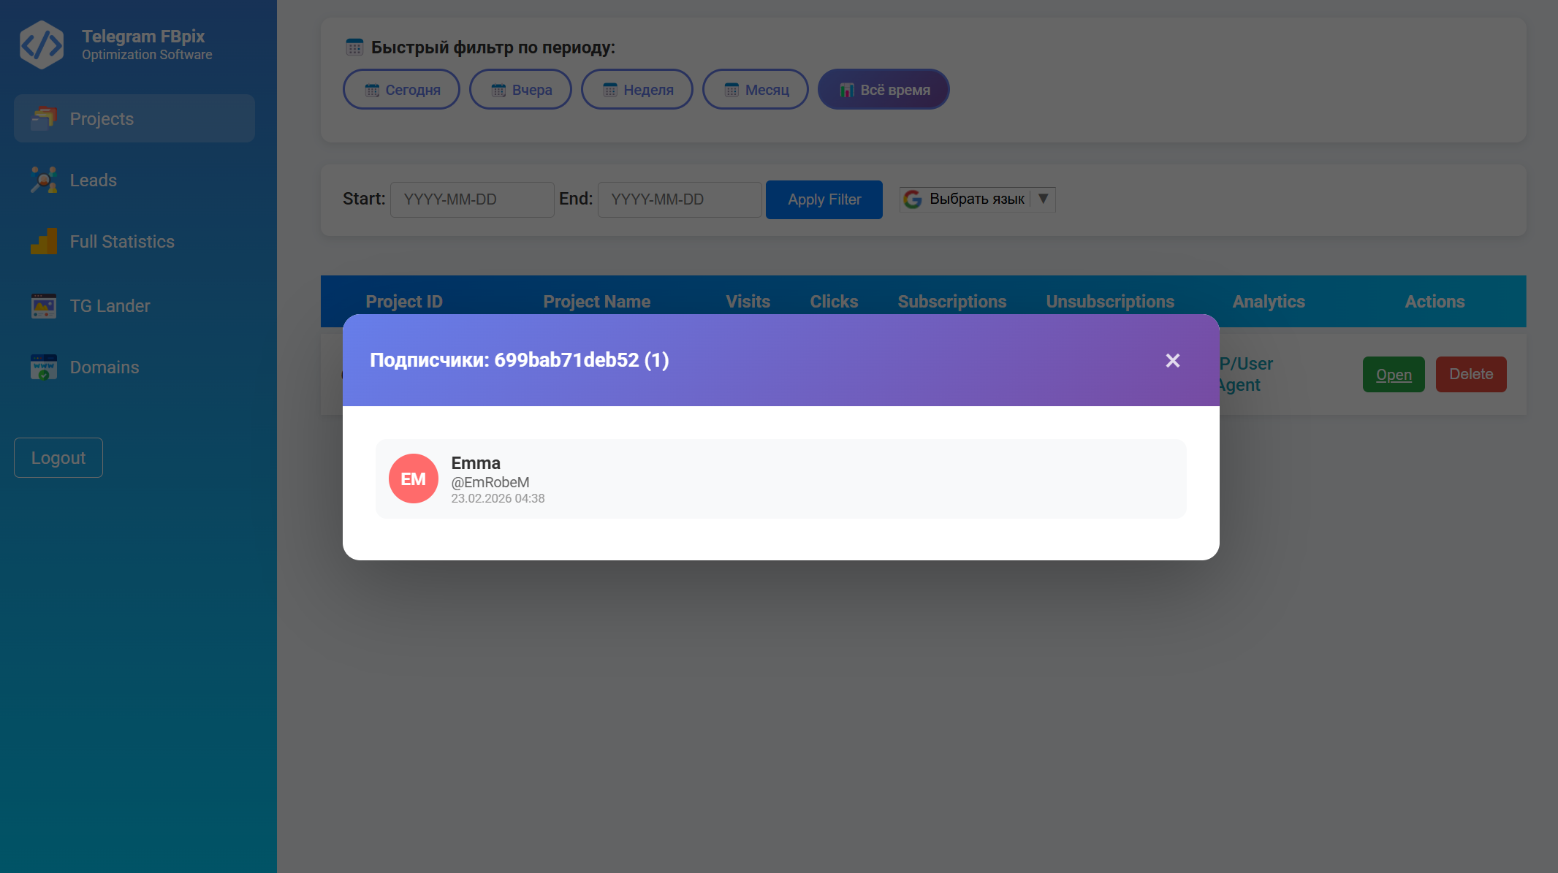This screenshot has height=873, width=1558.
Task: Click the Full Statistics bar chart icon
Action: pyautogui.click(x=44, y=241)
